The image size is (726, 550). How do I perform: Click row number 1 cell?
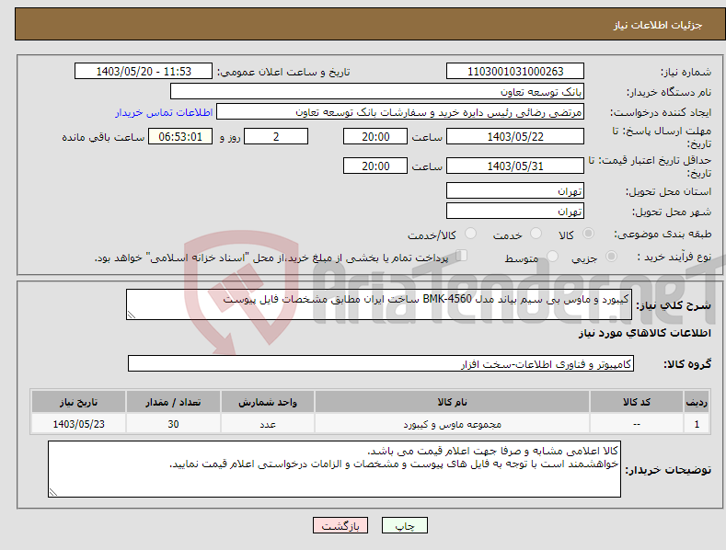pyautogui.click(x=697, y=424)
